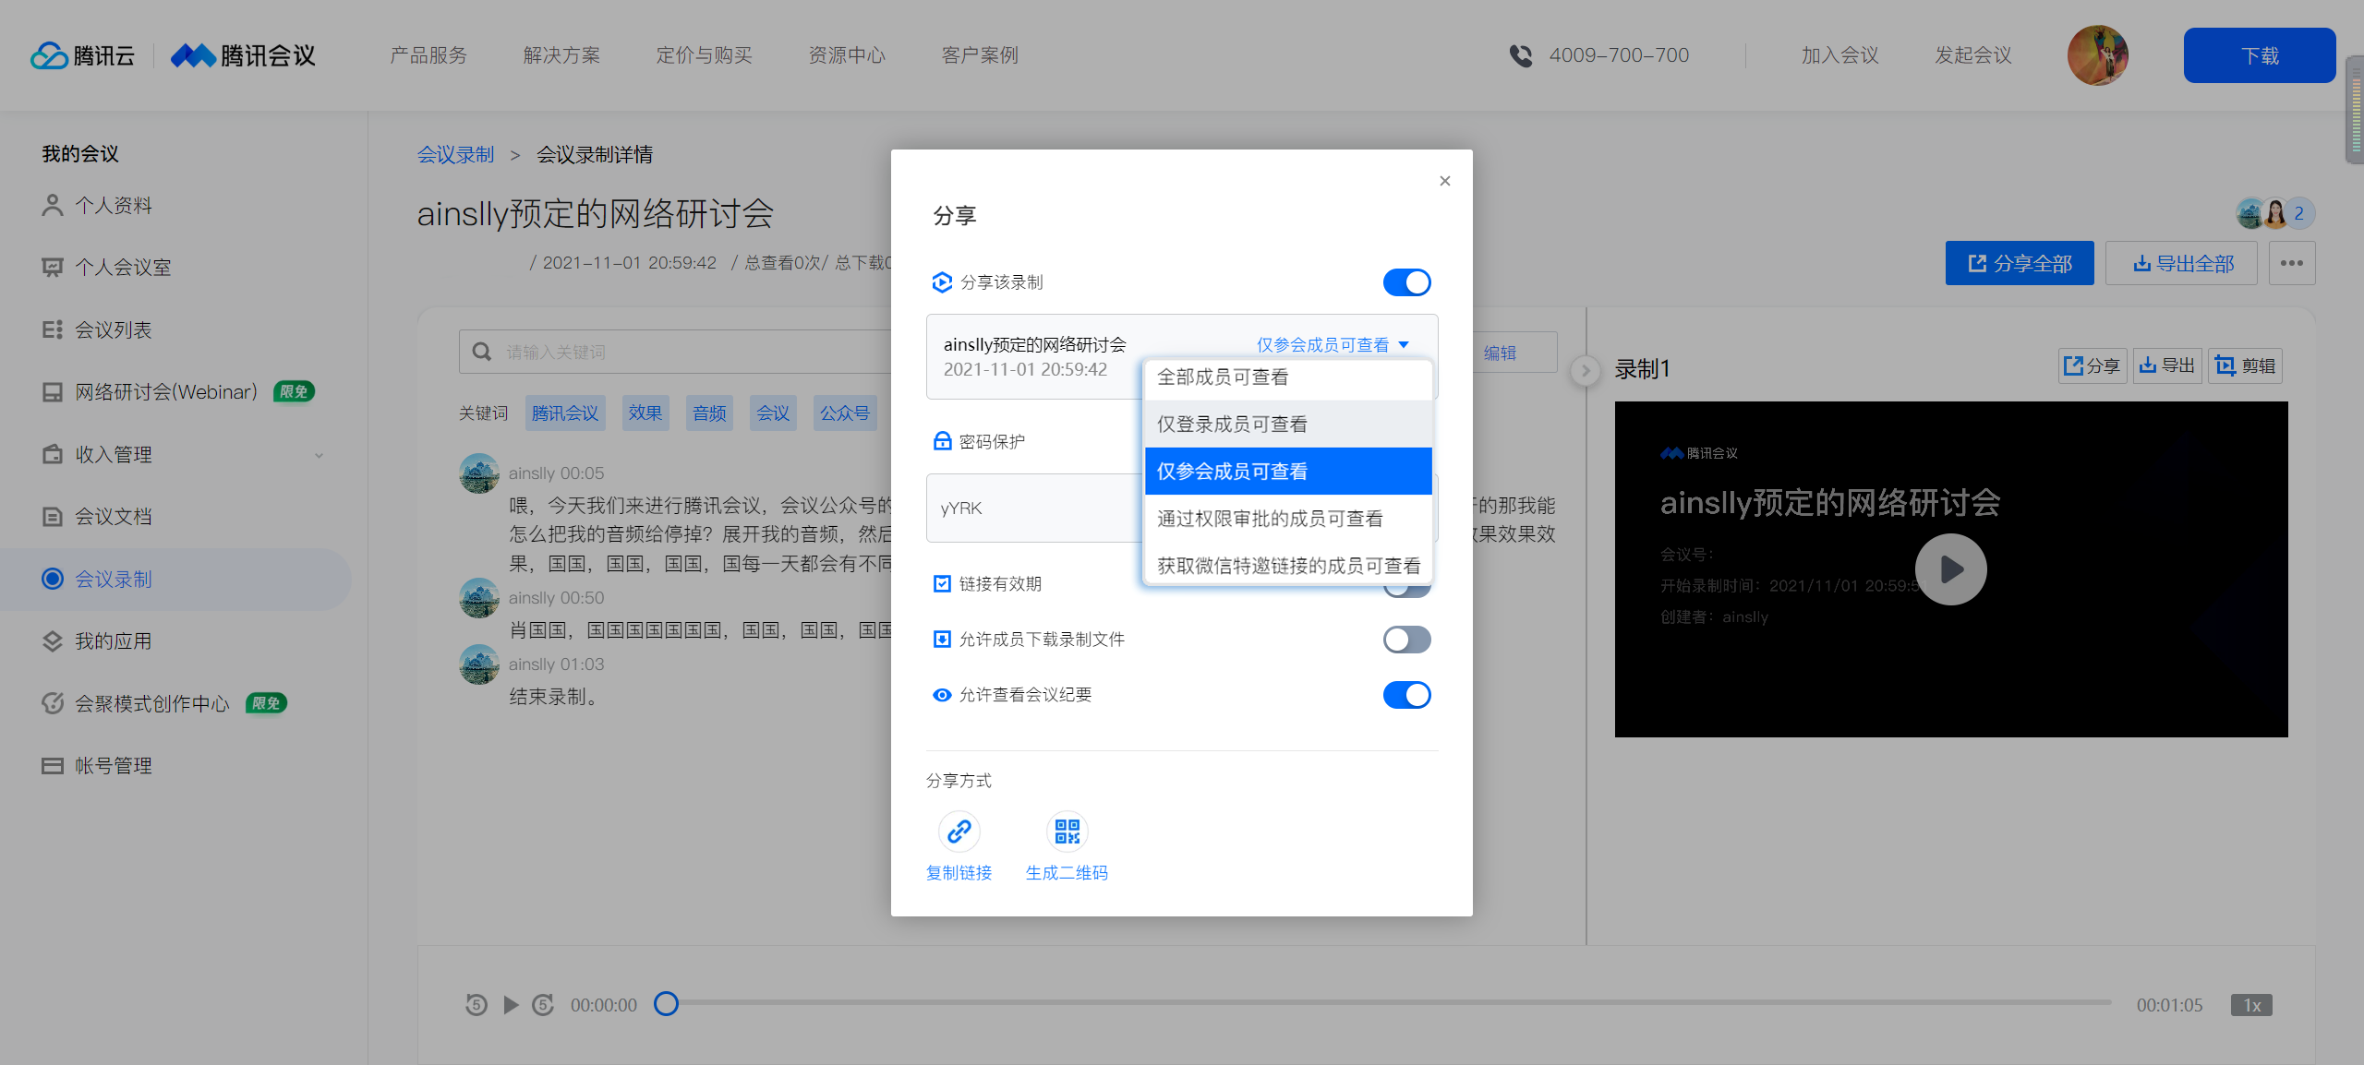Click the 密码保护 lock icon
This screenshot has height=1065, width=2364.
pos(942,441)
